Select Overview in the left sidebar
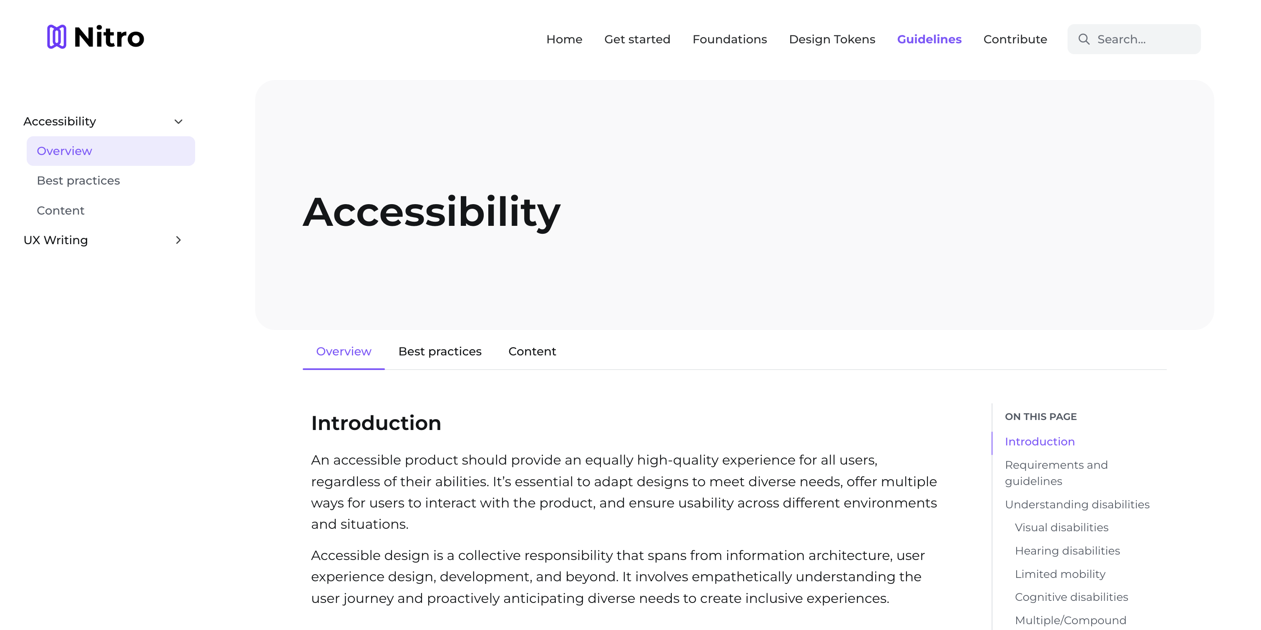The image size is (1261, 630). 111,151
